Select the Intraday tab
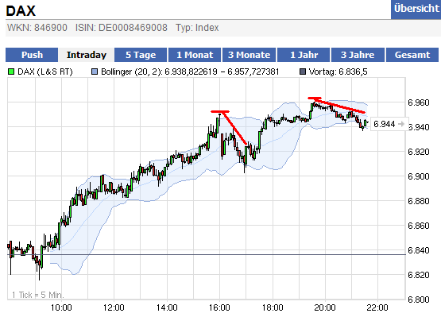441x317 pixels. [x=87, y=55]
